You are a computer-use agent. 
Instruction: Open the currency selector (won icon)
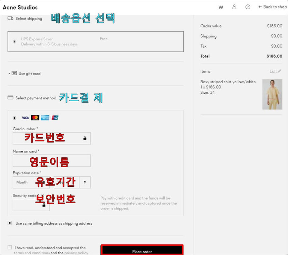pyautogui.click(x=221, y=7)
